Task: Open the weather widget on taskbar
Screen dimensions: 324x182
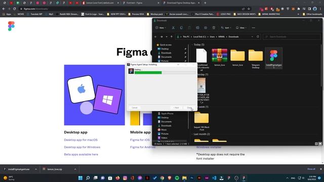Action: coord(9,178)
